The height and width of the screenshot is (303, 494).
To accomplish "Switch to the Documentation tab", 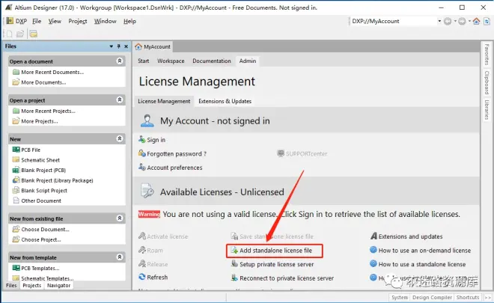I will point(212,61).
